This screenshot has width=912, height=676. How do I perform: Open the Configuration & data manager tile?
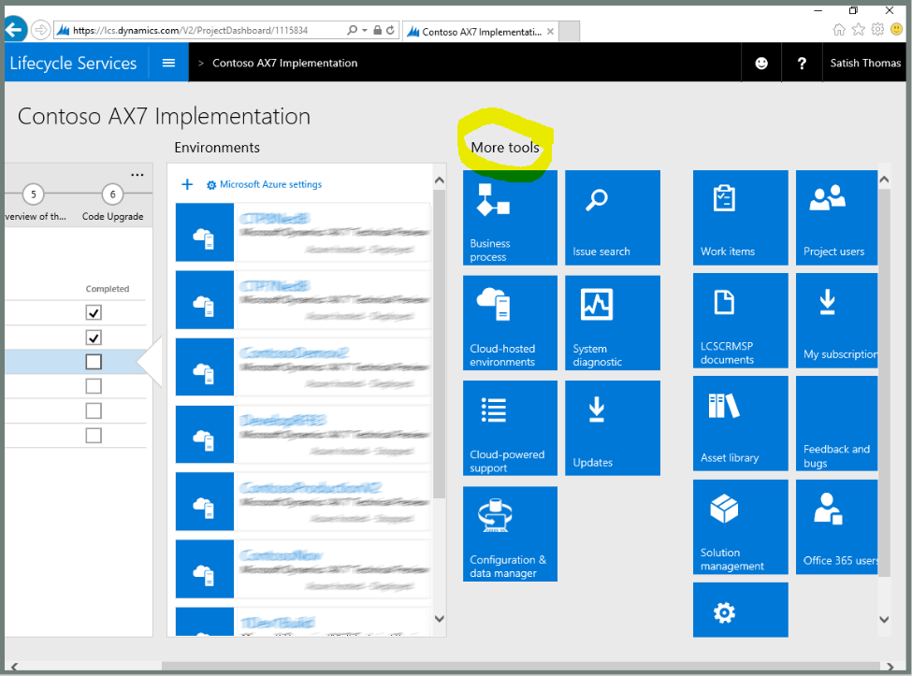point(510,534)
